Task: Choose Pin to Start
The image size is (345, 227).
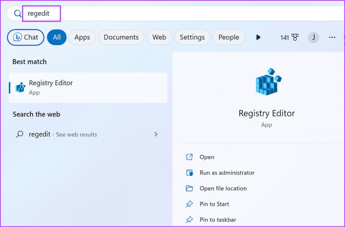Action: (x=214, y=204)
